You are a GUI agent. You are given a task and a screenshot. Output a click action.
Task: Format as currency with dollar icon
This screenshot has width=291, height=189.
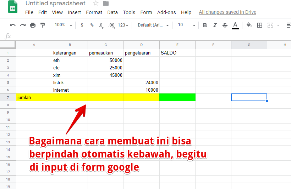coord(82,25)
